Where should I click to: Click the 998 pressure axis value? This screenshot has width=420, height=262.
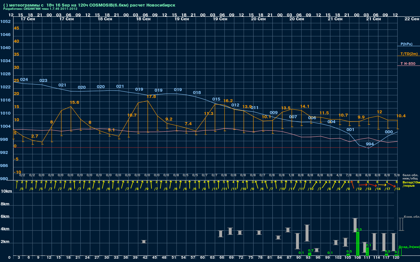(4, 140)
